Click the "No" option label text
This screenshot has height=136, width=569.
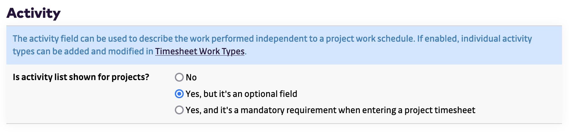tap(191, 77)
